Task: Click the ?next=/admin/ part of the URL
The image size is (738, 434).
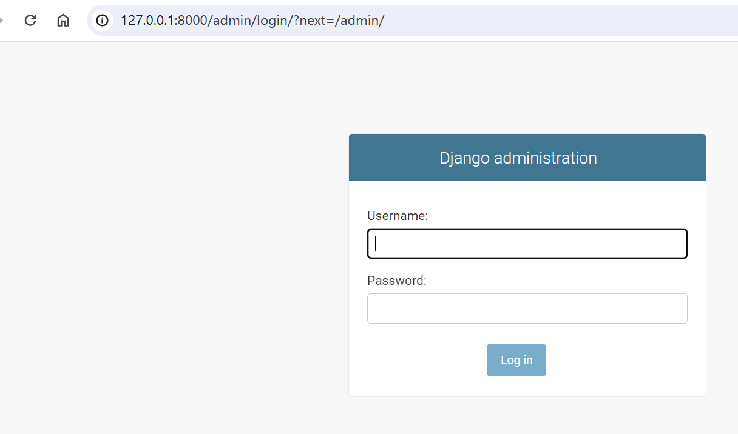Action: tap(339, 21)
